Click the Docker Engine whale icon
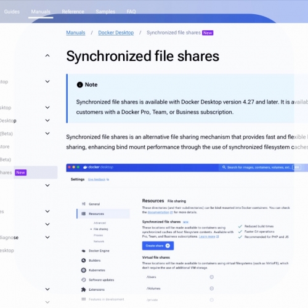Screen dimensions: 308x308 (84, 251)
